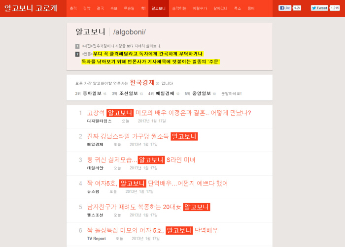Open the Twitter 1,215 tweet count
This screenshot has height=247, width=345.
pyautogui.click(x=335, y=8)
